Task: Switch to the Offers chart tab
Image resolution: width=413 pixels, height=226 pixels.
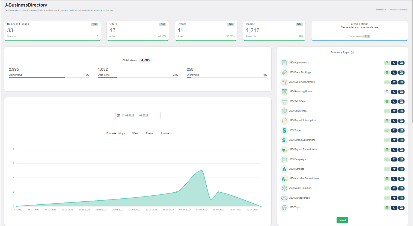Action: [x=135, y=133]
